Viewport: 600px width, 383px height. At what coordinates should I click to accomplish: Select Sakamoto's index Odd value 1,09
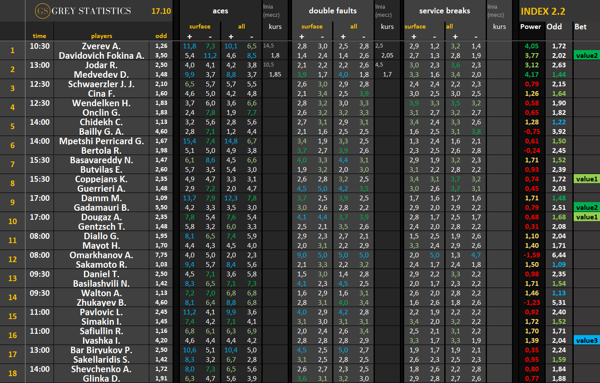pyautogui.click(x=559, y=265)
